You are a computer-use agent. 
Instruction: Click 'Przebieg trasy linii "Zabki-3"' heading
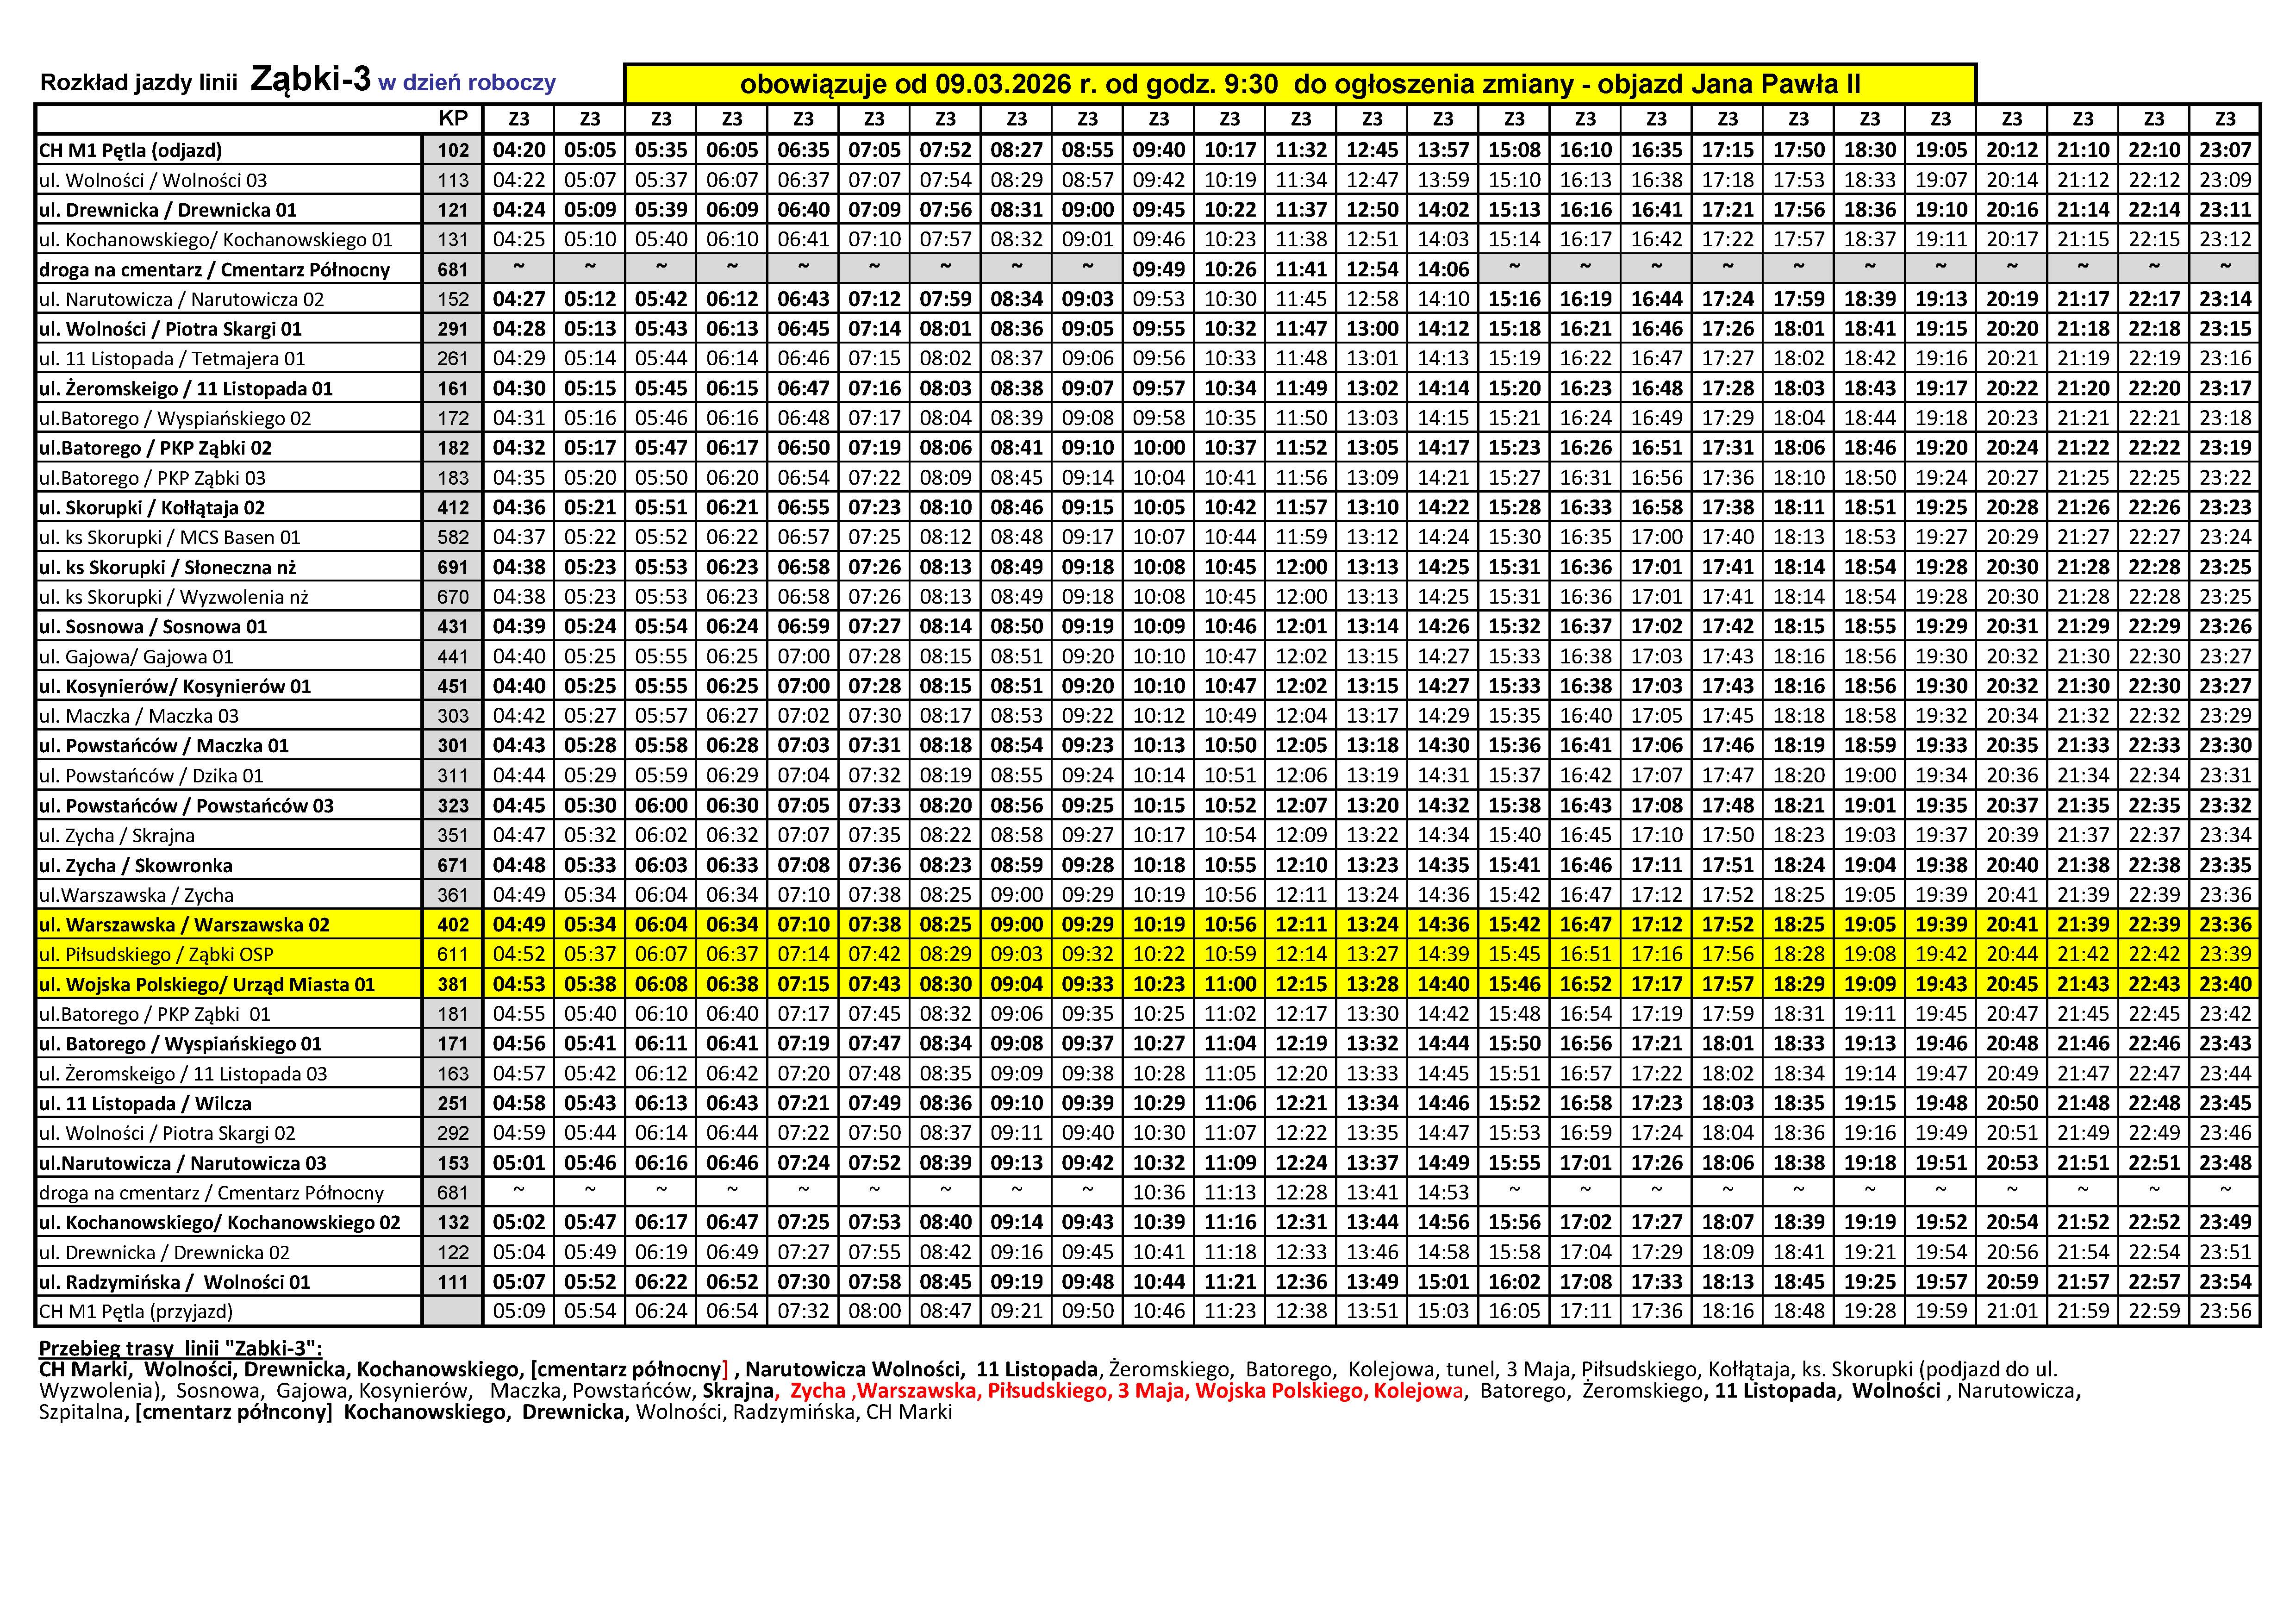coord(180,1348)
